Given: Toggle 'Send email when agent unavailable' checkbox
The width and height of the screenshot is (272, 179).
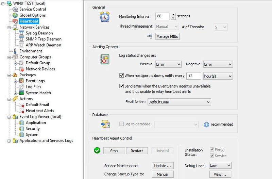Looking at the screenshot, I should coord(122,86).
